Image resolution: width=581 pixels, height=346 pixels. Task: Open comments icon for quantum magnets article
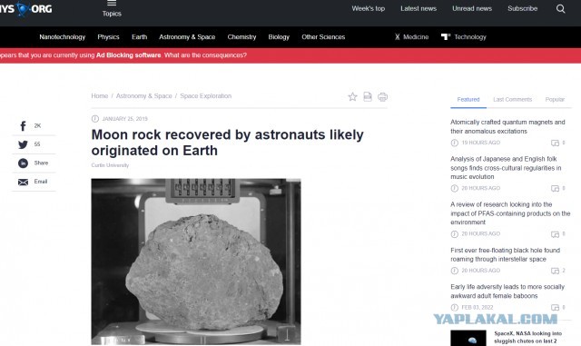[x=555, y=143]
